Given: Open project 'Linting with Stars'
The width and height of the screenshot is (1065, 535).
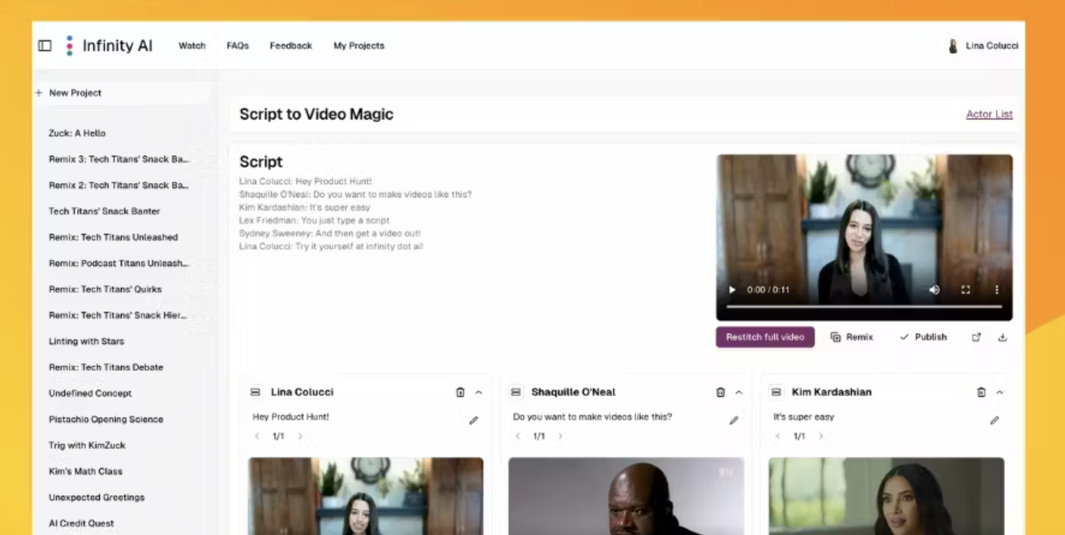Looking at the screenshot, I should click(x=86, y=342).
